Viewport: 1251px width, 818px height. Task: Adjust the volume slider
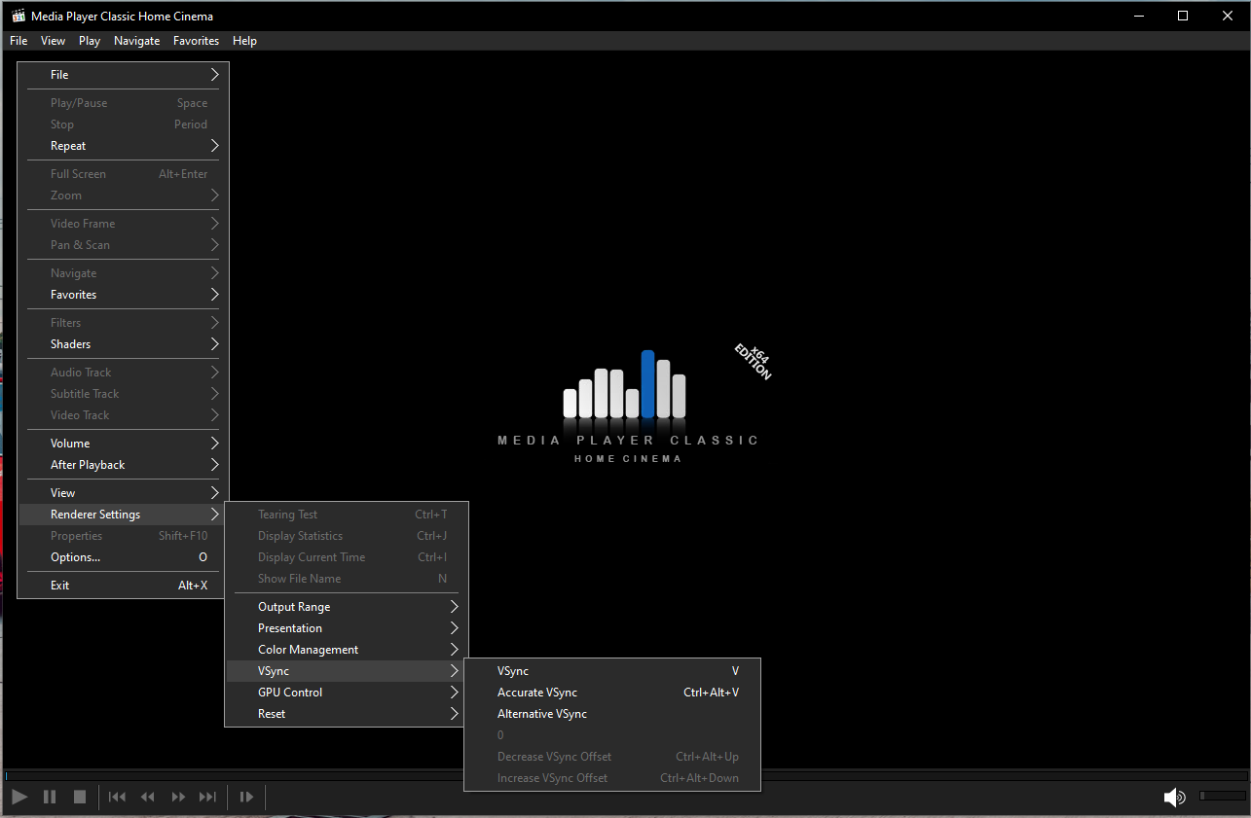1222,796
